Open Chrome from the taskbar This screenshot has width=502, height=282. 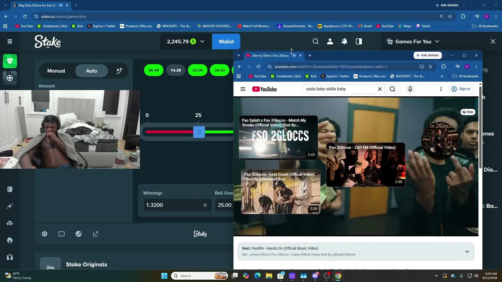(x=338, y=276)
